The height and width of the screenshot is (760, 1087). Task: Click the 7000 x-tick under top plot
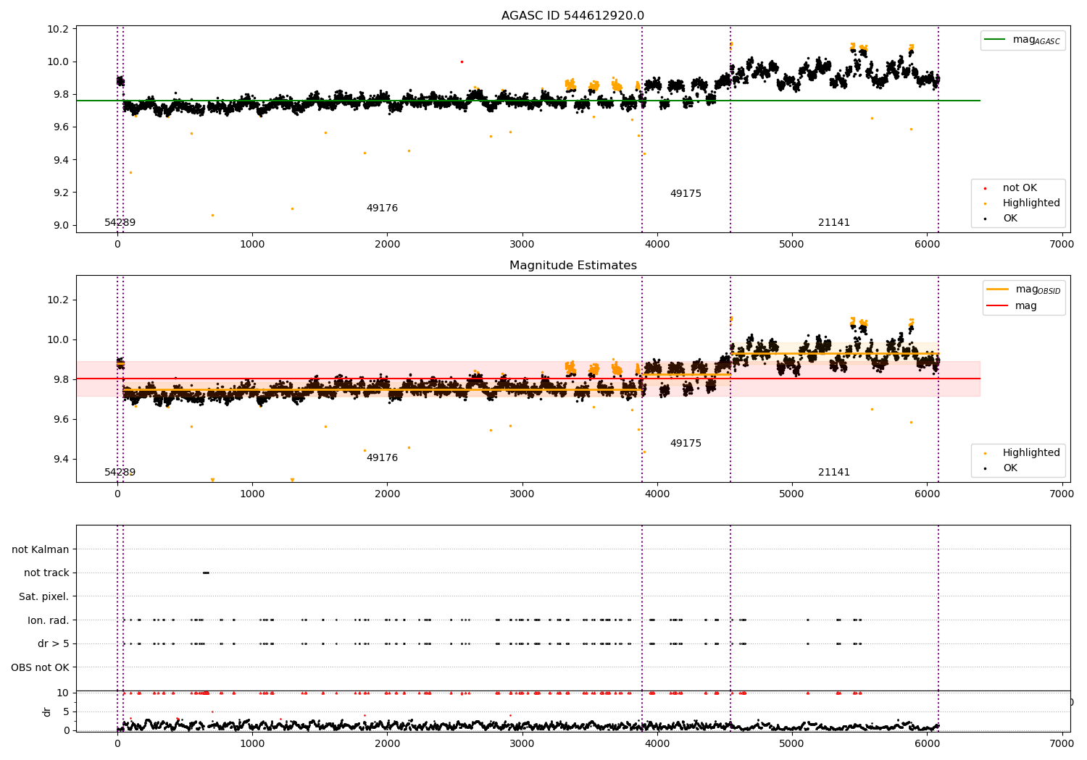[1062, 244]
